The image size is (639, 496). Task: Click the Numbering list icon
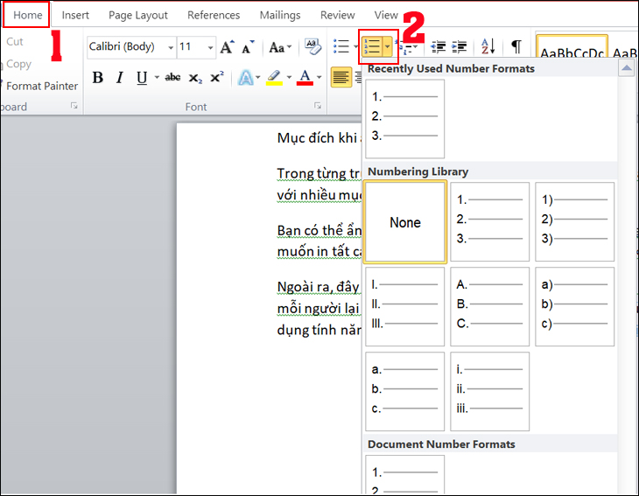click(372, 47)
